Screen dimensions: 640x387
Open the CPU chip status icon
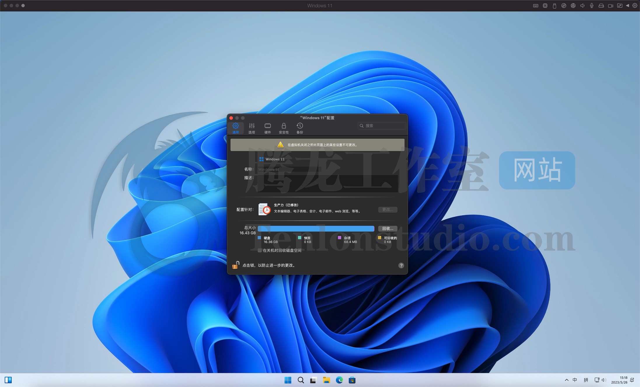pos(545,6)
